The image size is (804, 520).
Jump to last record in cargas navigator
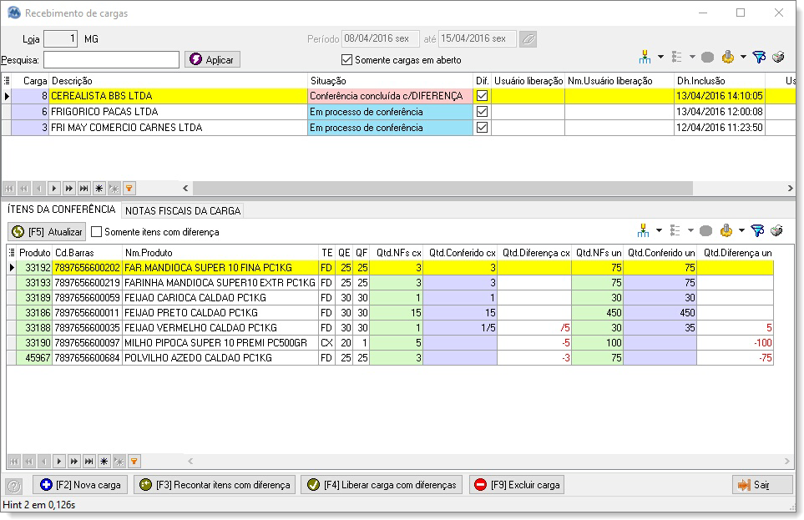pos(83,188)
